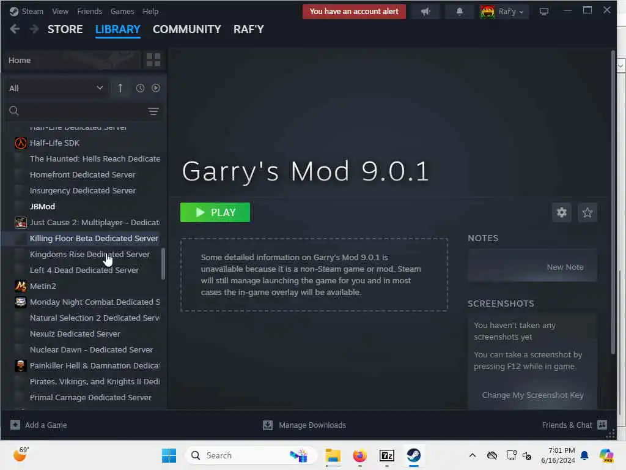Open the Help menu

pyautogui.click(x=150, y=11)
